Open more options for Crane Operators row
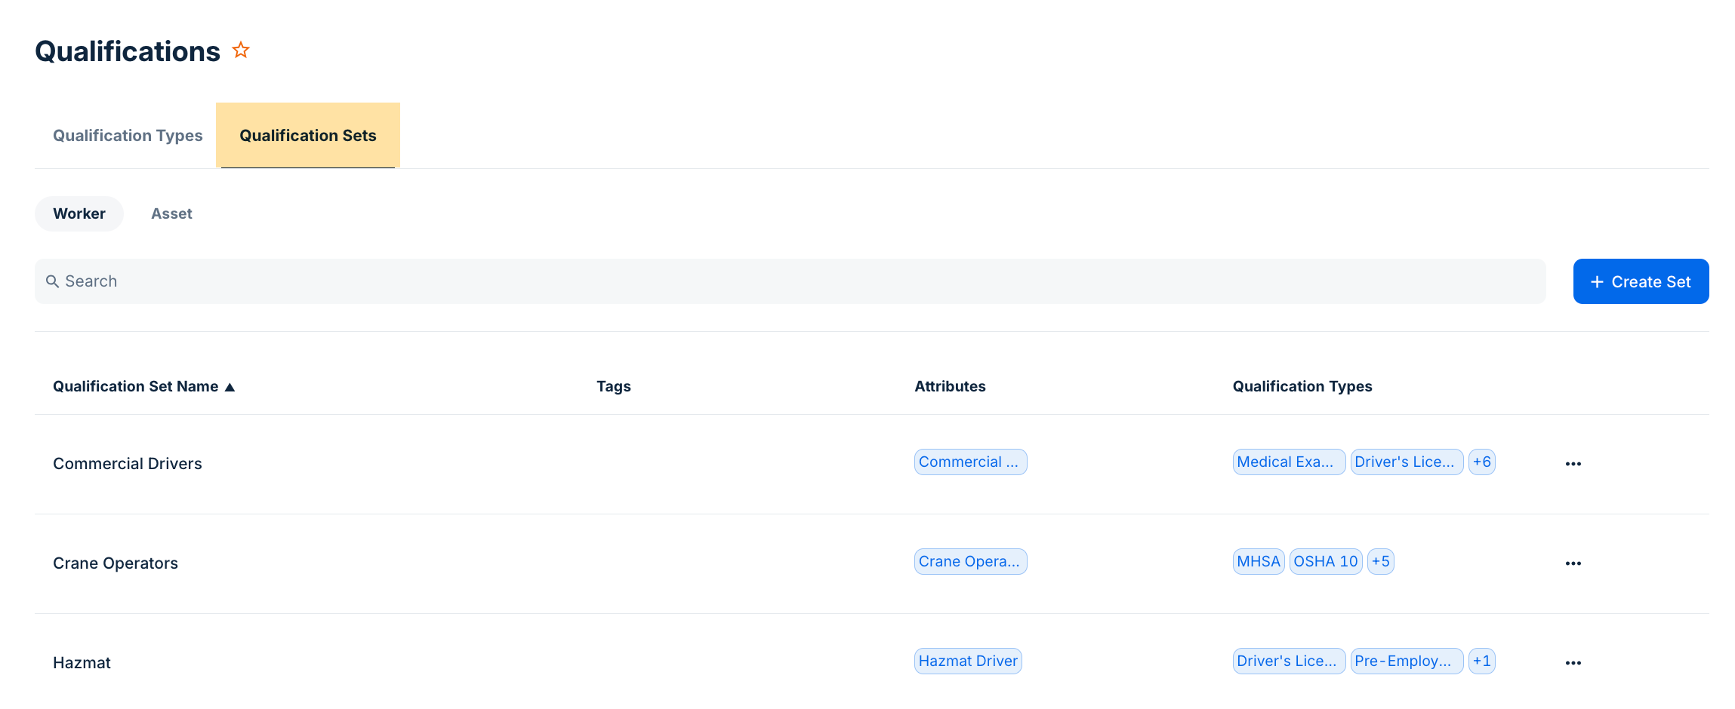Viewport: 1735px width, 709px height. pyautogui.click(x=1573, y=563)
